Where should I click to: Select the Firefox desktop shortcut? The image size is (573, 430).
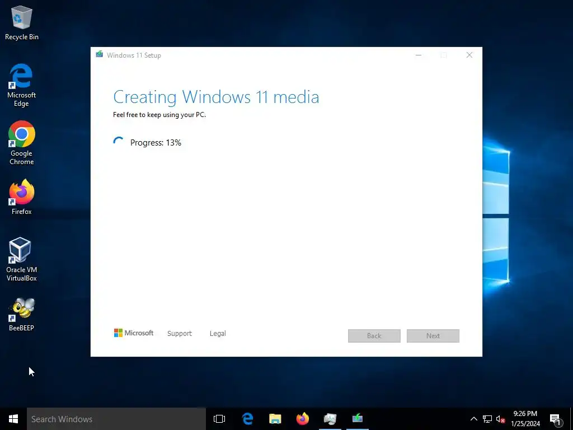[x=22, y=197]
